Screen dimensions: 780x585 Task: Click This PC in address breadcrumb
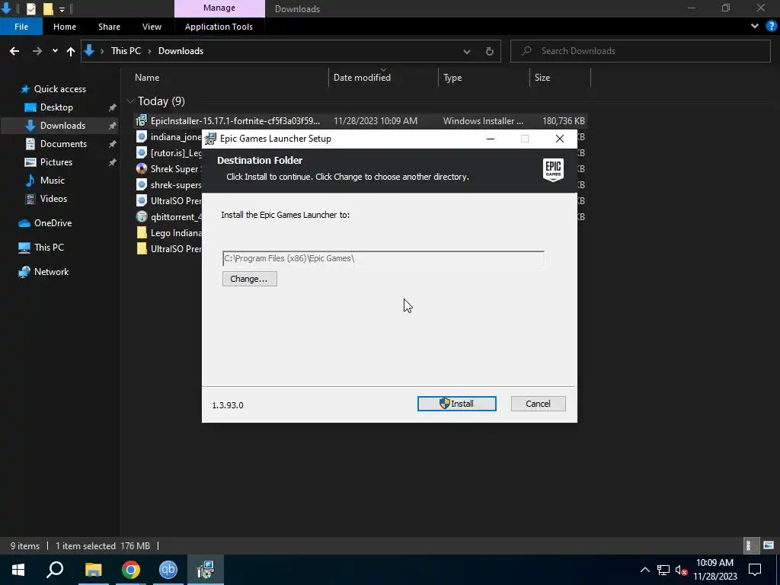click(x=126, y=51)
